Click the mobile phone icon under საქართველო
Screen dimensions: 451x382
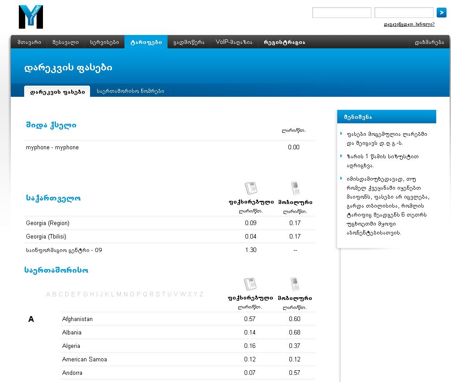(295, 188)
